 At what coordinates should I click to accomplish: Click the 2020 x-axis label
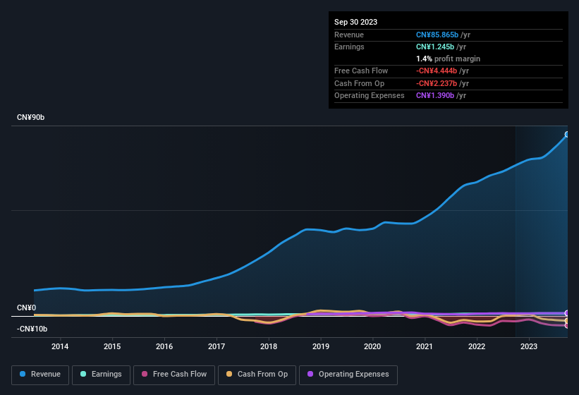coord(372,346)
